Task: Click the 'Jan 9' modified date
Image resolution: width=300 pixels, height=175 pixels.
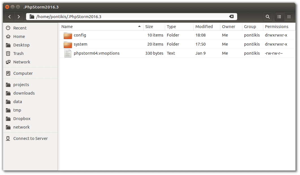Action: coord(200,53)
